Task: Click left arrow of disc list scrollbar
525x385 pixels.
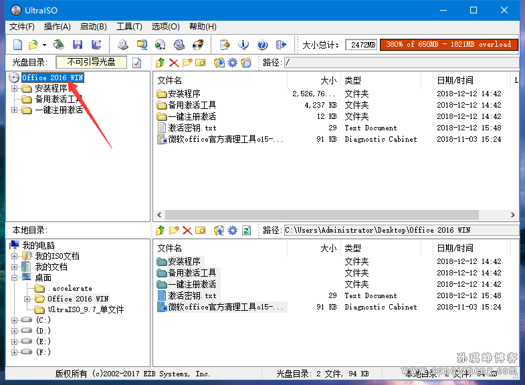Action: (159, 215)
